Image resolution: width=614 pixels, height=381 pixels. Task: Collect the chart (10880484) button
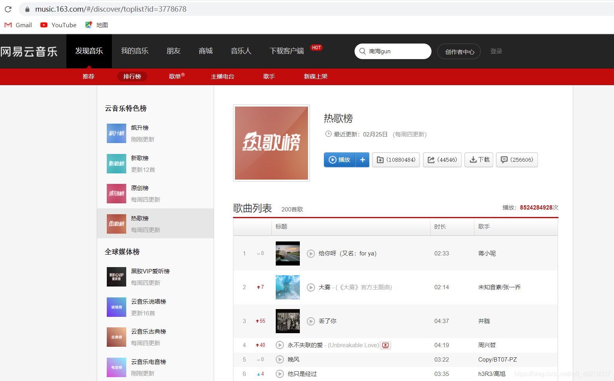pos(396,160)
